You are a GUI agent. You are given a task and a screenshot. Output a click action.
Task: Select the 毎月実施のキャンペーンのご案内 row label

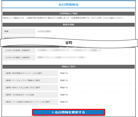[24, 73]
